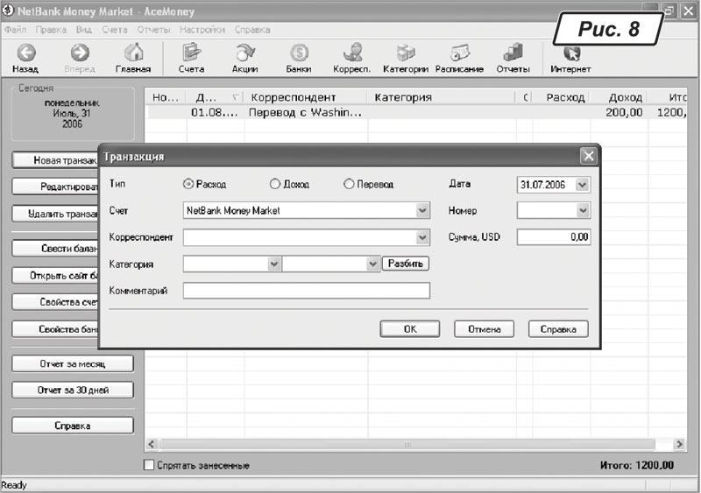Open the Главная home icon
The height and width of the screenshot is (493, 701).
[133, 53]
